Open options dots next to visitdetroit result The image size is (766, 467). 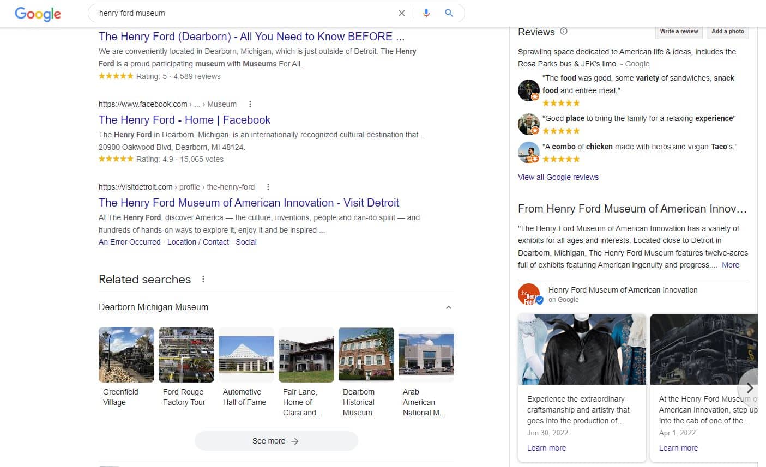tap(268, 187)
